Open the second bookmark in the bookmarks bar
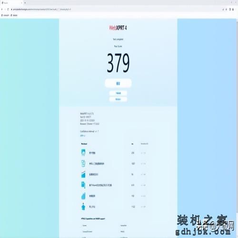The width and height of the screenshot is (238, 238). [14, 15]
